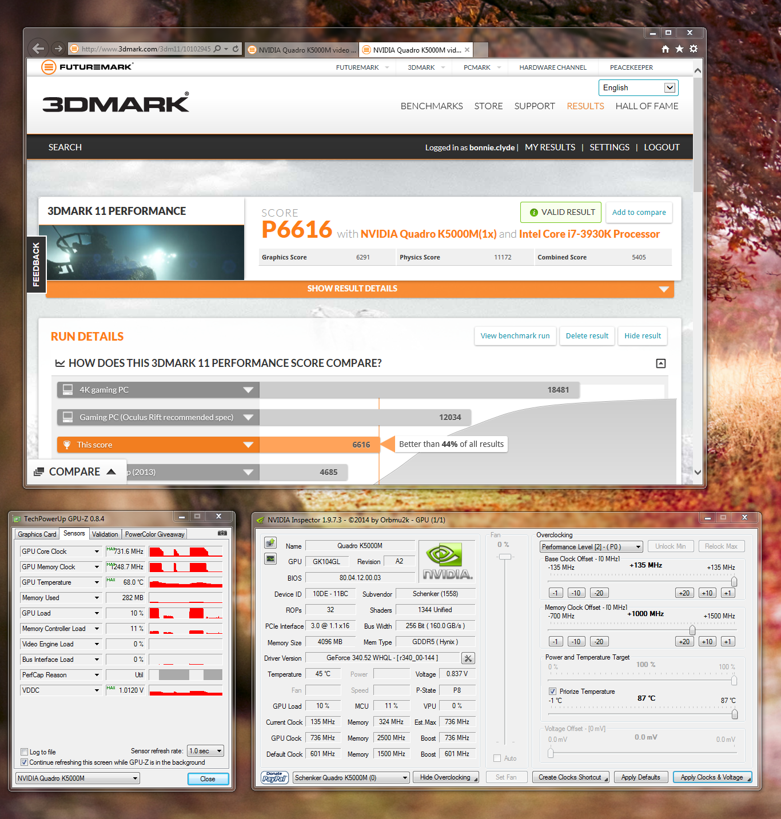Open the HARDWARE CHANNEL menu
The height and width of the screenshot is (819, 781).
(x=553, y=67)
